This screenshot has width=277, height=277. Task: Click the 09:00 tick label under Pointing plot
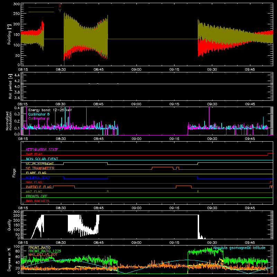[136, 70]
